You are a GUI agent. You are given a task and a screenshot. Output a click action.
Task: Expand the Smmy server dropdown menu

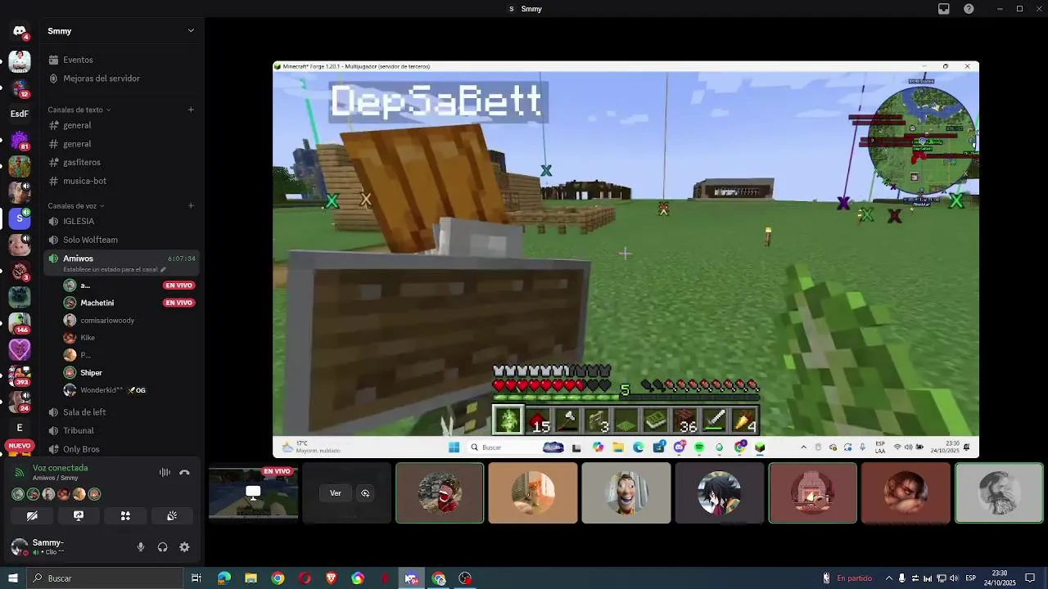click(x=191, y=31)
